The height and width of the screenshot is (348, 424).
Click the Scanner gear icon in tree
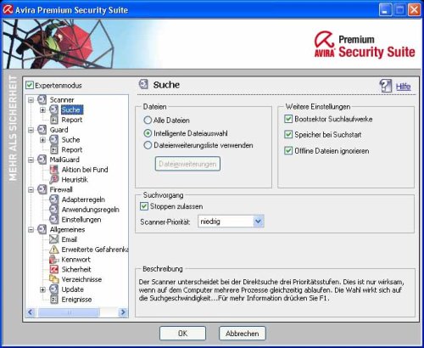(x=42, y=99)
